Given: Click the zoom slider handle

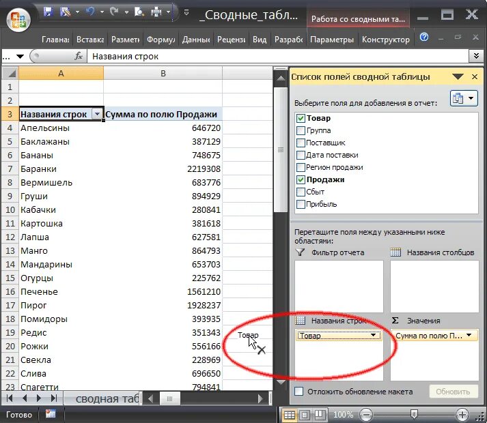Looking at the screenshot, I should (x=414, y=414).
